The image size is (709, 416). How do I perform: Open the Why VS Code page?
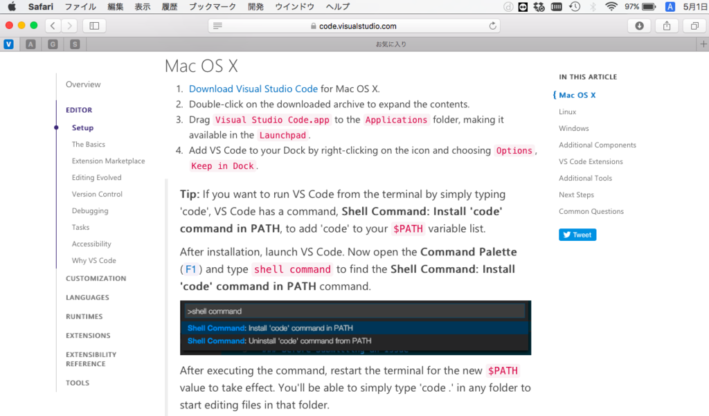[93, 260]
